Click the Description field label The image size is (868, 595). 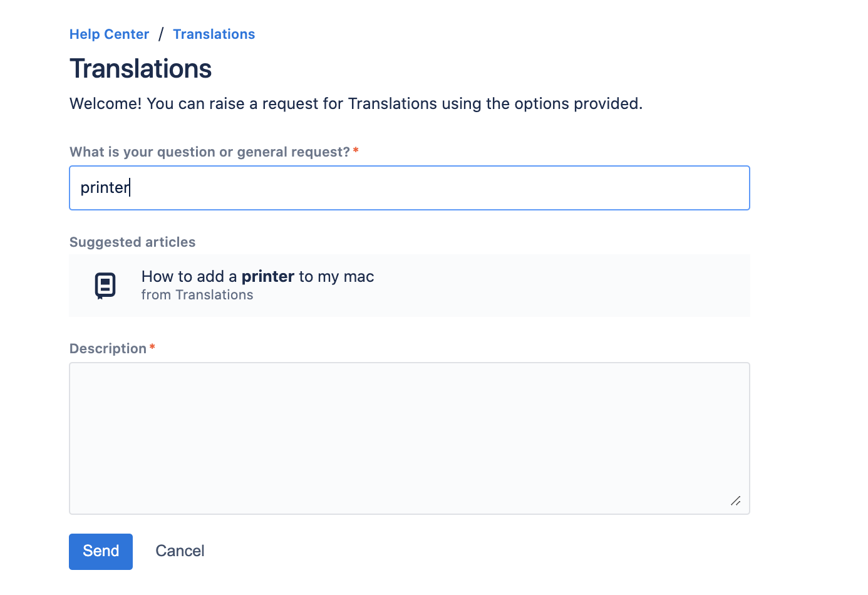108,349
